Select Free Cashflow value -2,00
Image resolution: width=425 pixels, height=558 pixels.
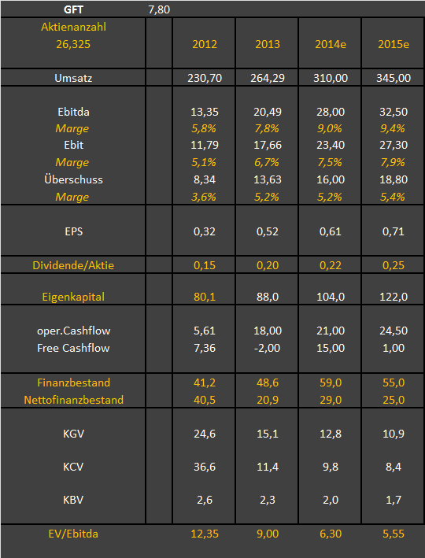pyautogui.click(x=268, y=348)
